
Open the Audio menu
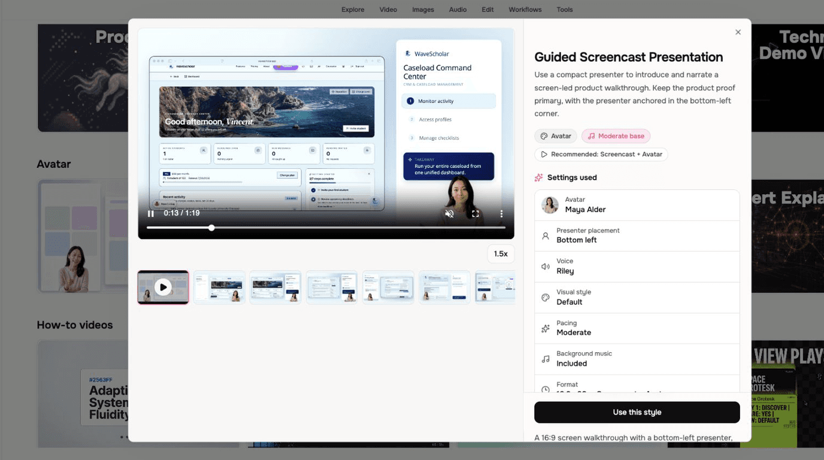(x=458, y=10)
